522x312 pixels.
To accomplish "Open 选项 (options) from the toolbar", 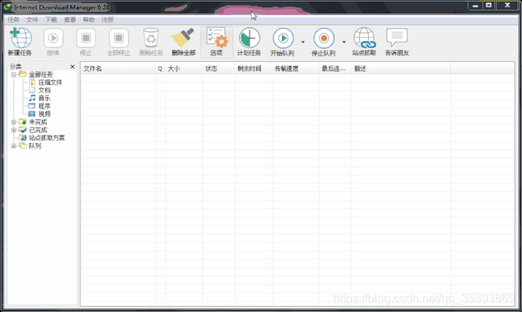I will (x=217, y=42).
